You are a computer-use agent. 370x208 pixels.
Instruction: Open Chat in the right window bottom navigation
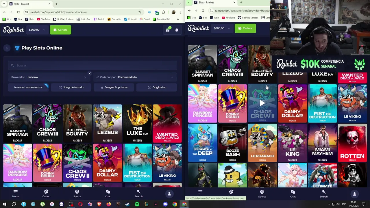293,194
